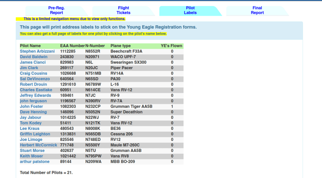This screenshot has height=178, width=322.
Task: Click the Jim Clark pilot link
Action: (x=29, y=68)
